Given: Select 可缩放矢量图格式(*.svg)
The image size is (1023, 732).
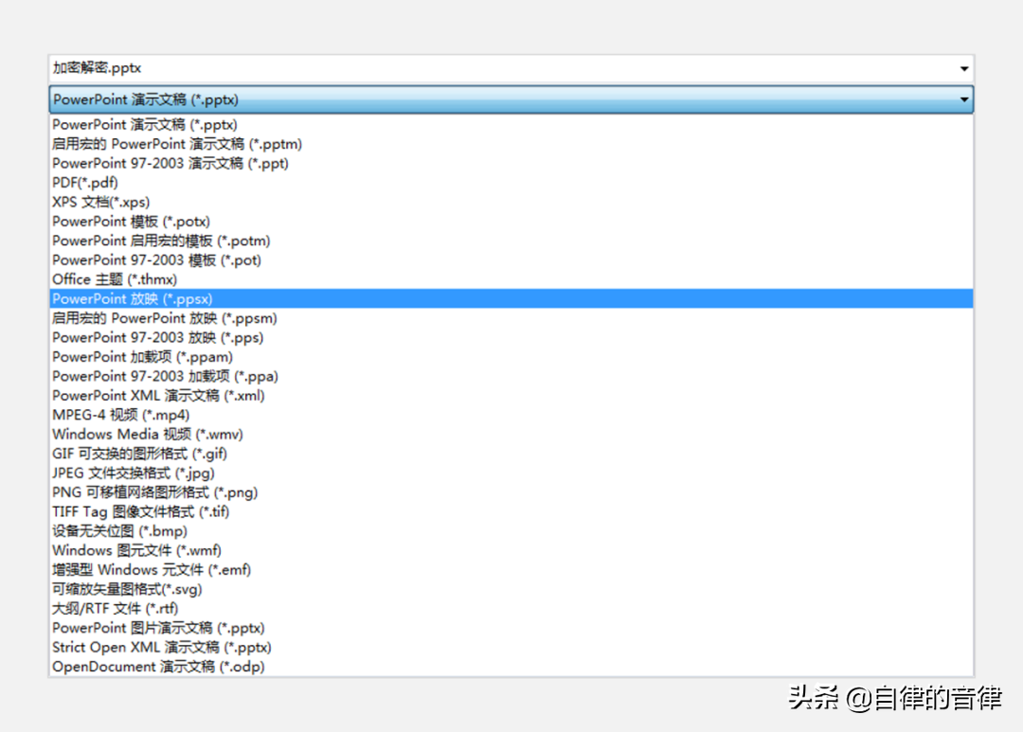Looking at the screenshot, I should click(511, 589).
